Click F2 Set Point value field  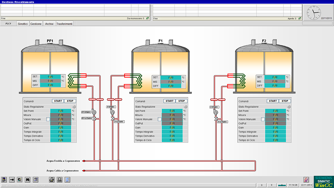coord(276,111)
